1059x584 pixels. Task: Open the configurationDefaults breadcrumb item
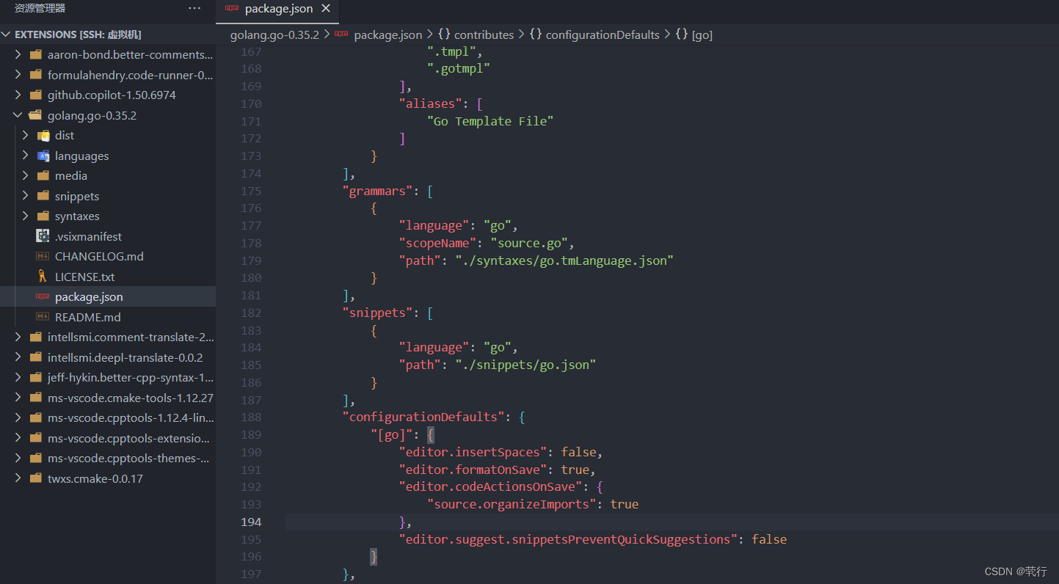coord(603,34)
